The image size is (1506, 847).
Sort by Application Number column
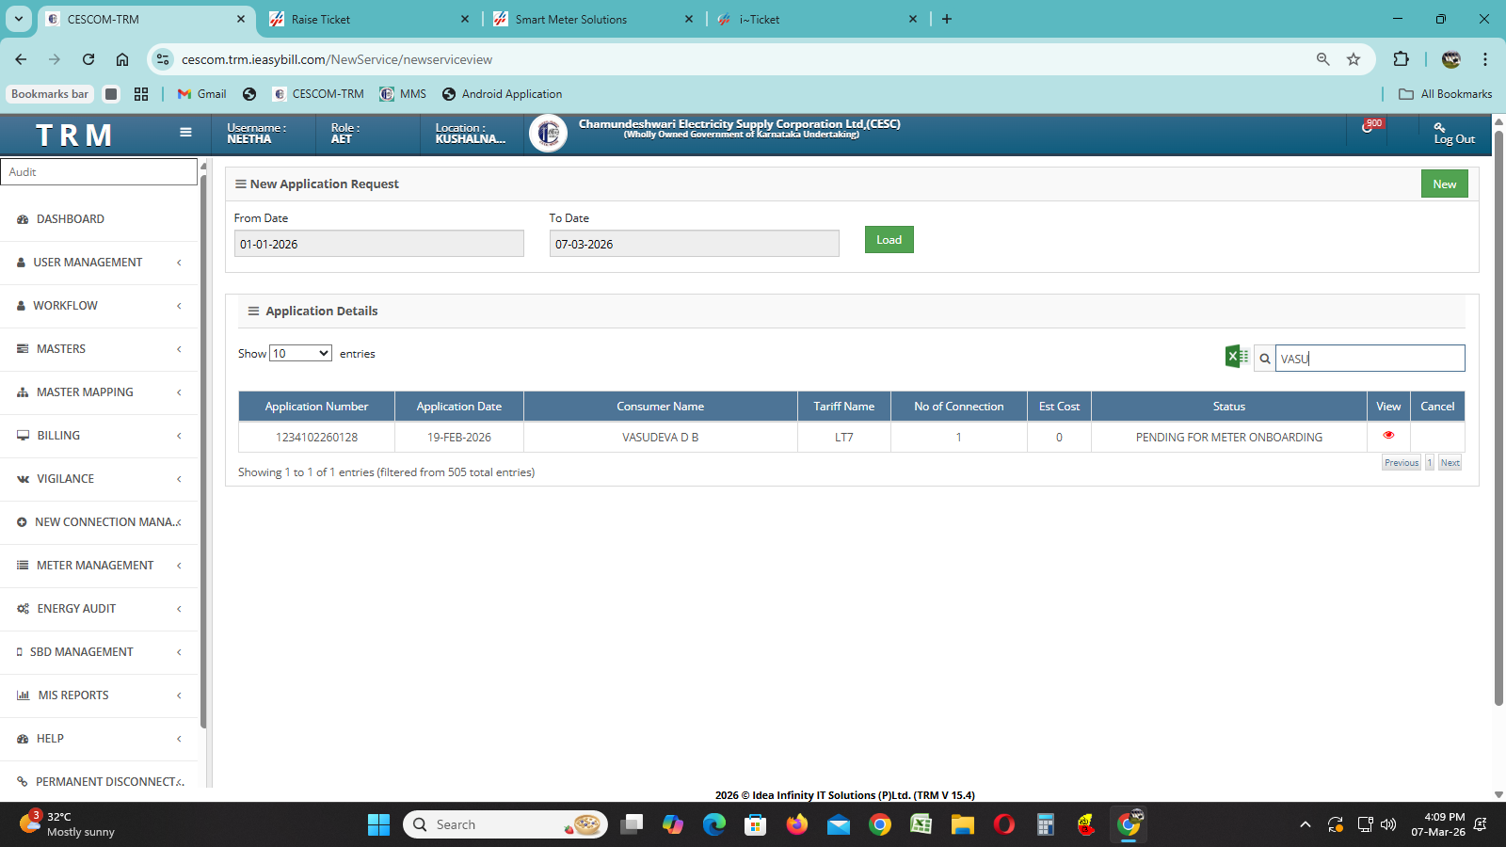click(x=316, y=407)
